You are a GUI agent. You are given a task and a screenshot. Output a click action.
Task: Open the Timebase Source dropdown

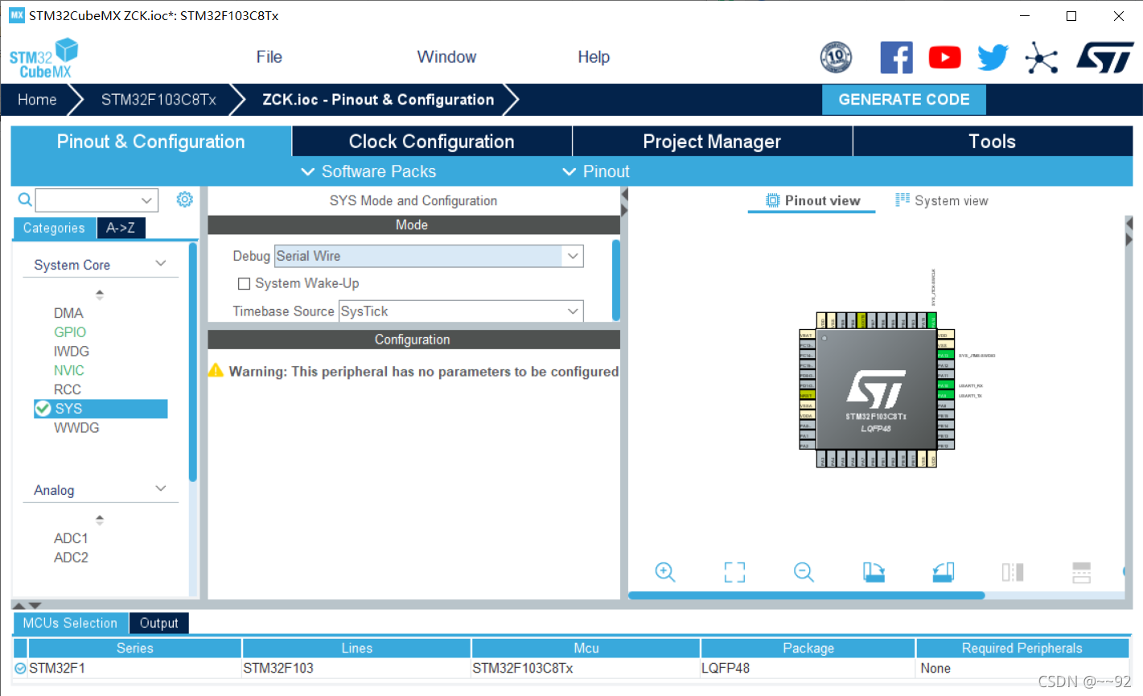coord(461,311)
